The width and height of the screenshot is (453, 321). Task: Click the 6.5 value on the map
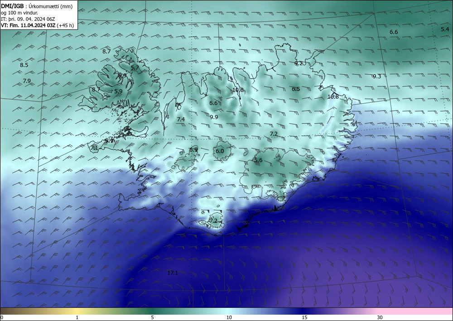(296, 89)
